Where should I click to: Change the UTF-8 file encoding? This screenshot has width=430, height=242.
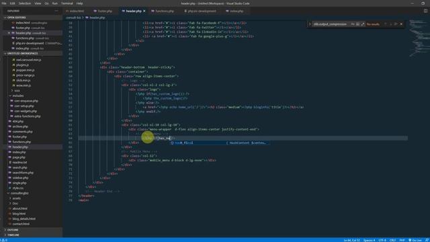(382, 240)
